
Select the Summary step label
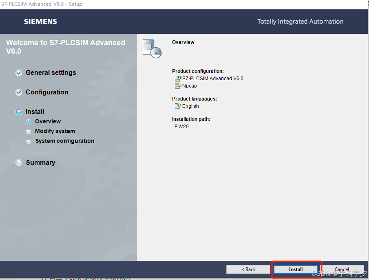coord(41,162)
